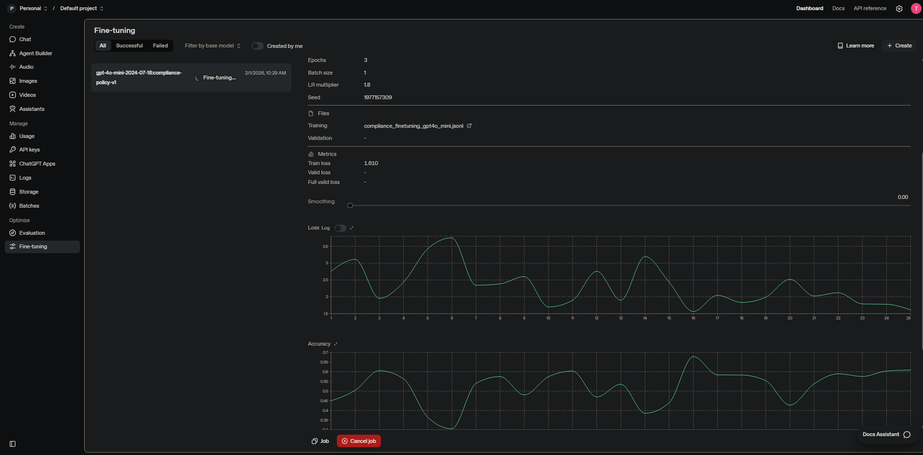Screen dimensions: 923x455
Task: Open the training file external link icon
Action: pyautogui.click(x=469, y=126)
